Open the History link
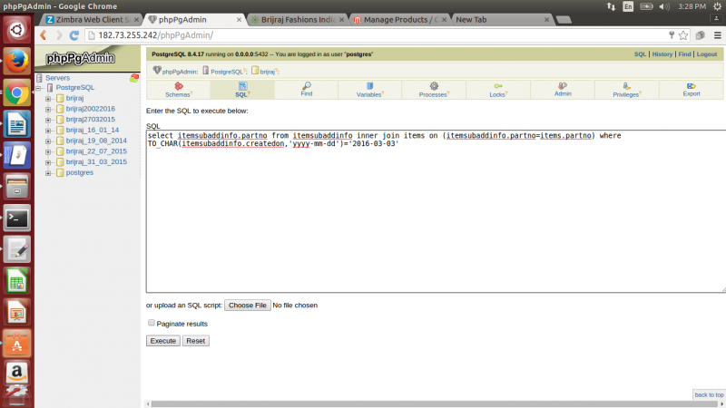726x408 pixels. click(662, 54)
